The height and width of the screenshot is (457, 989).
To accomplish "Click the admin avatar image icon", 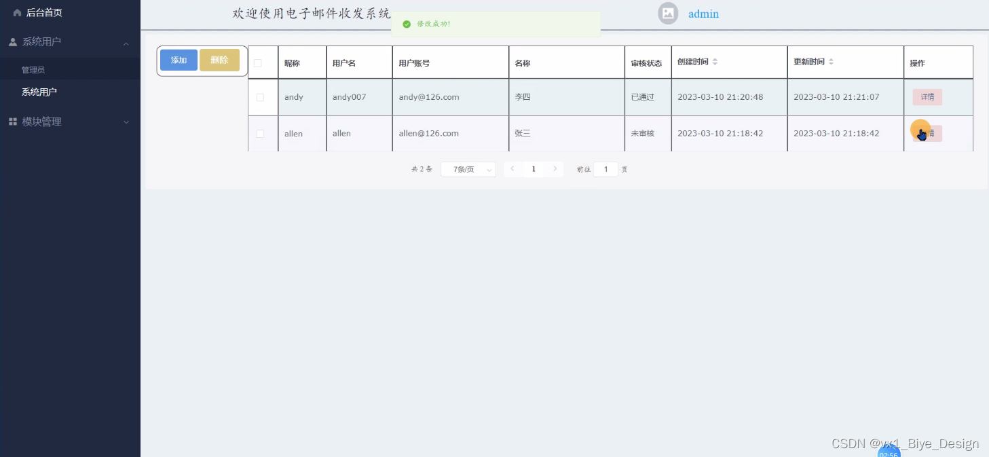I will click(668, 13).
